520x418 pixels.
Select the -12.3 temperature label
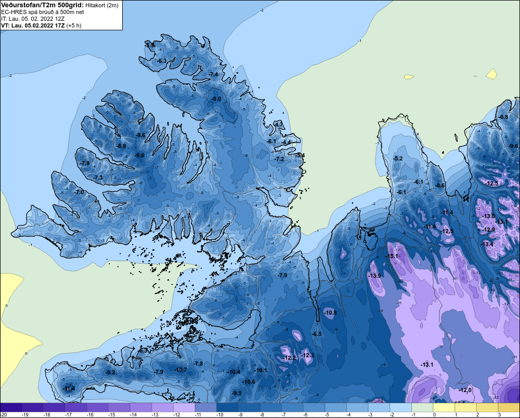click(307, 355)
